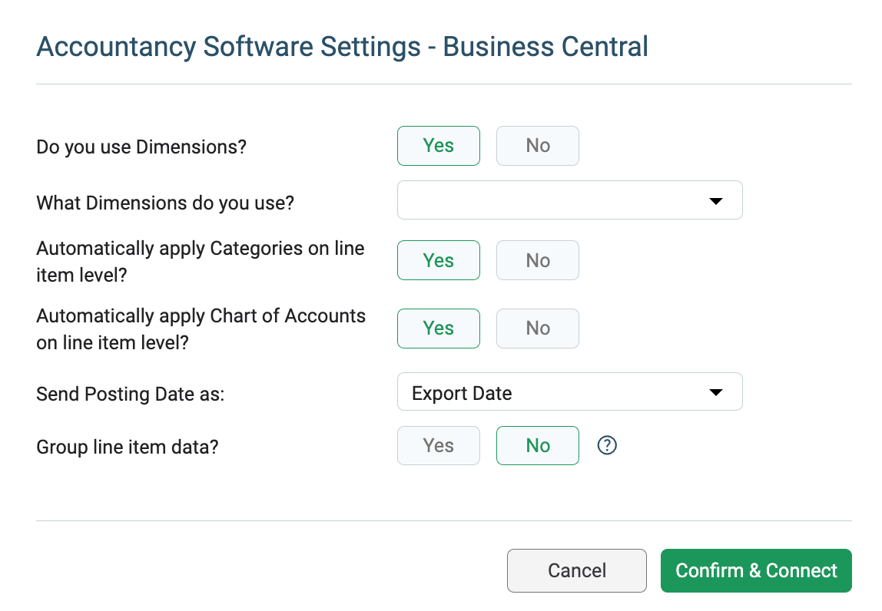Screen dimensions: 882x611
Task: Click the Cancel button
Action: [576, 570]
